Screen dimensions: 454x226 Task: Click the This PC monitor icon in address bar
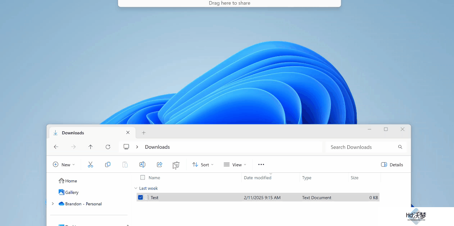pos(126,147)
